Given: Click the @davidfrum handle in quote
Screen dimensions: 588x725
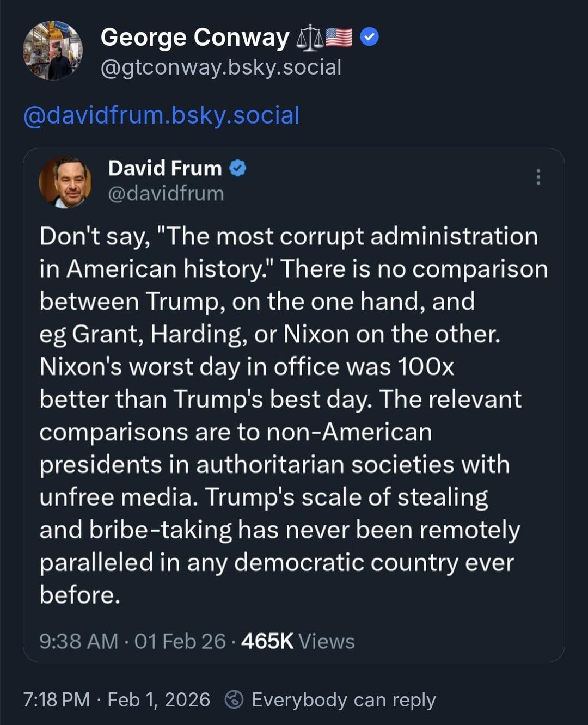Looking at the screenshot, I should coord(166,194).
